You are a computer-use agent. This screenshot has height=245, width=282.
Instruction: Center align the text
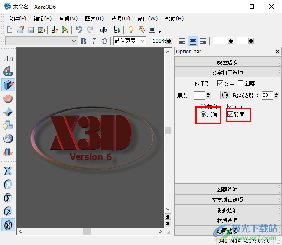click(x=193, y=41)
